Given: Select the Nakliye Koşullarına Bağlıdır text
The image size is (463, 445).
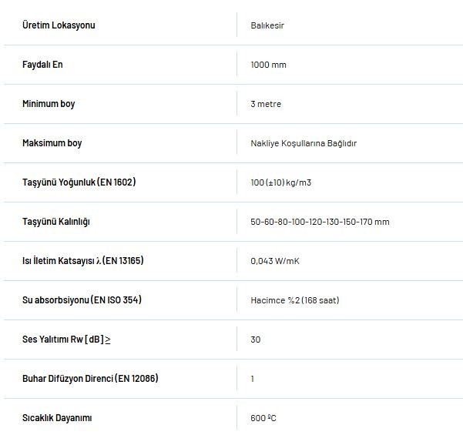Looking at the screenshot, I should coord(304,143).
